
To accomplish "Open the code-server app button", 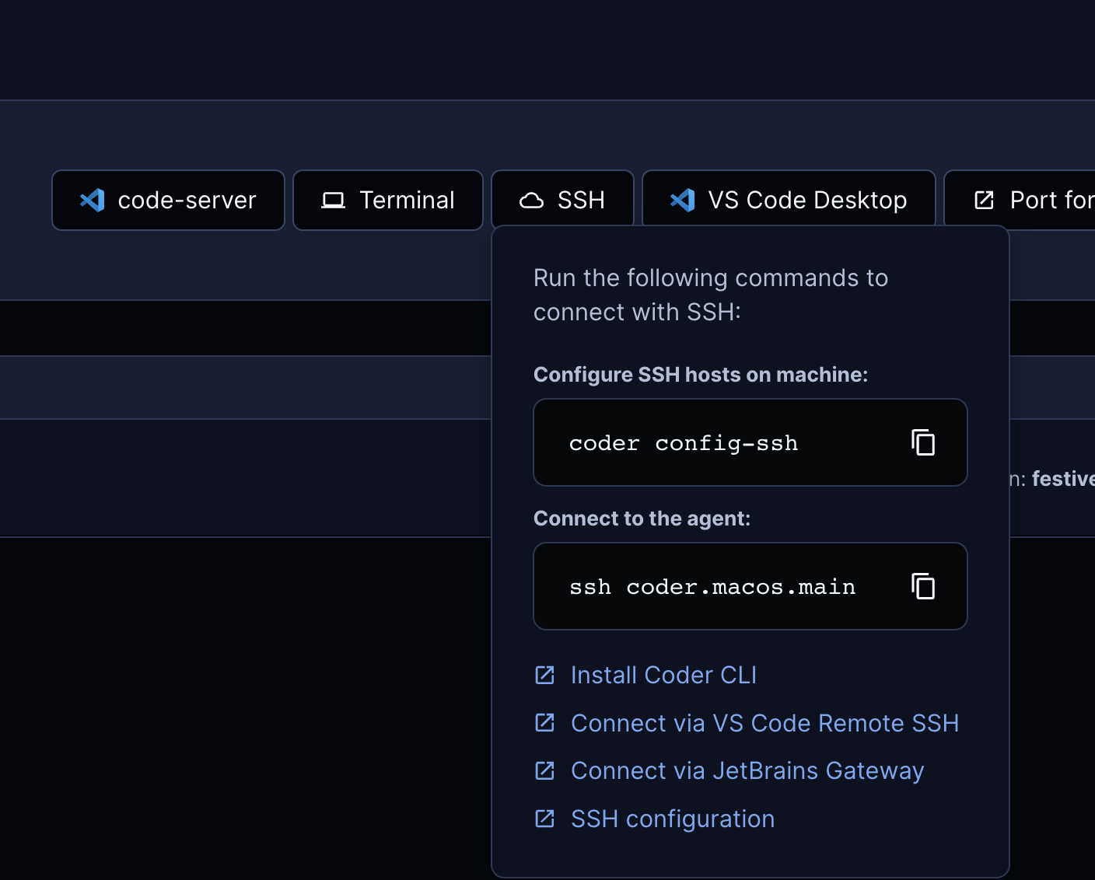I will tap(168, 200).
